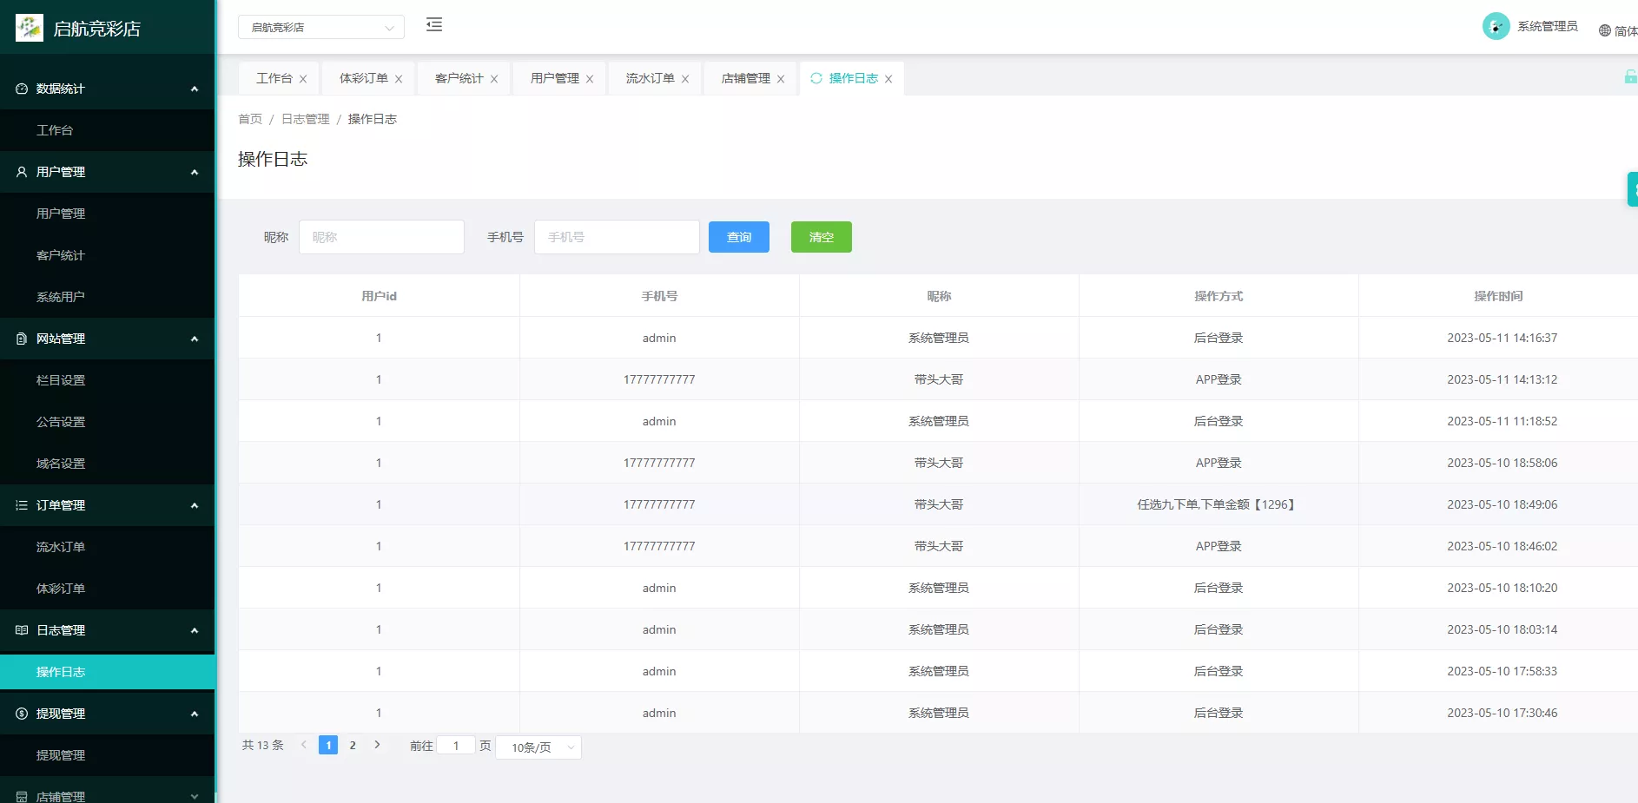1638x803 pixels.
Task: Click the 手机号 phone number input field
Action: pos(617,237)
